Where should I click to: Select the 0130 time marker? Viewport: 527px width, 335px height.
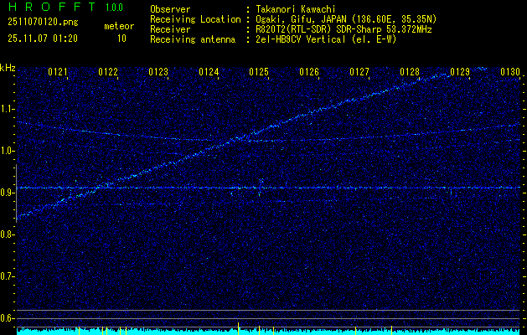click(x=510, y=73)
